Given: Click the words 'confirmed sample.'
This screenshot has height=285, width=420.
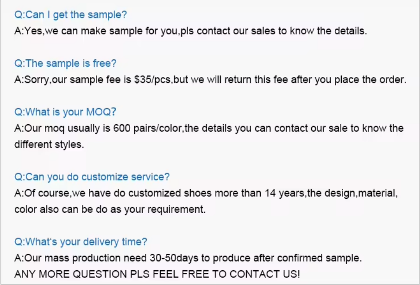Looking at the screenshot, I should (320, 258).
